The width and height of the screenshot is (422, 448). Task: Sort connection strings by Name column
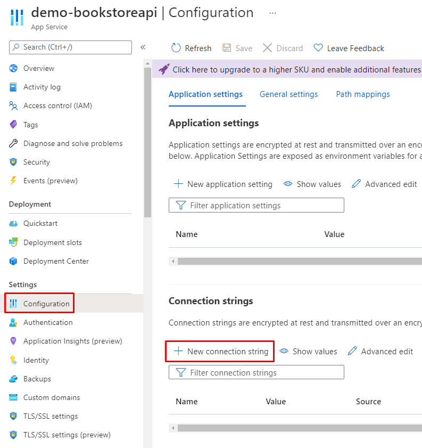tap(187, 402)
